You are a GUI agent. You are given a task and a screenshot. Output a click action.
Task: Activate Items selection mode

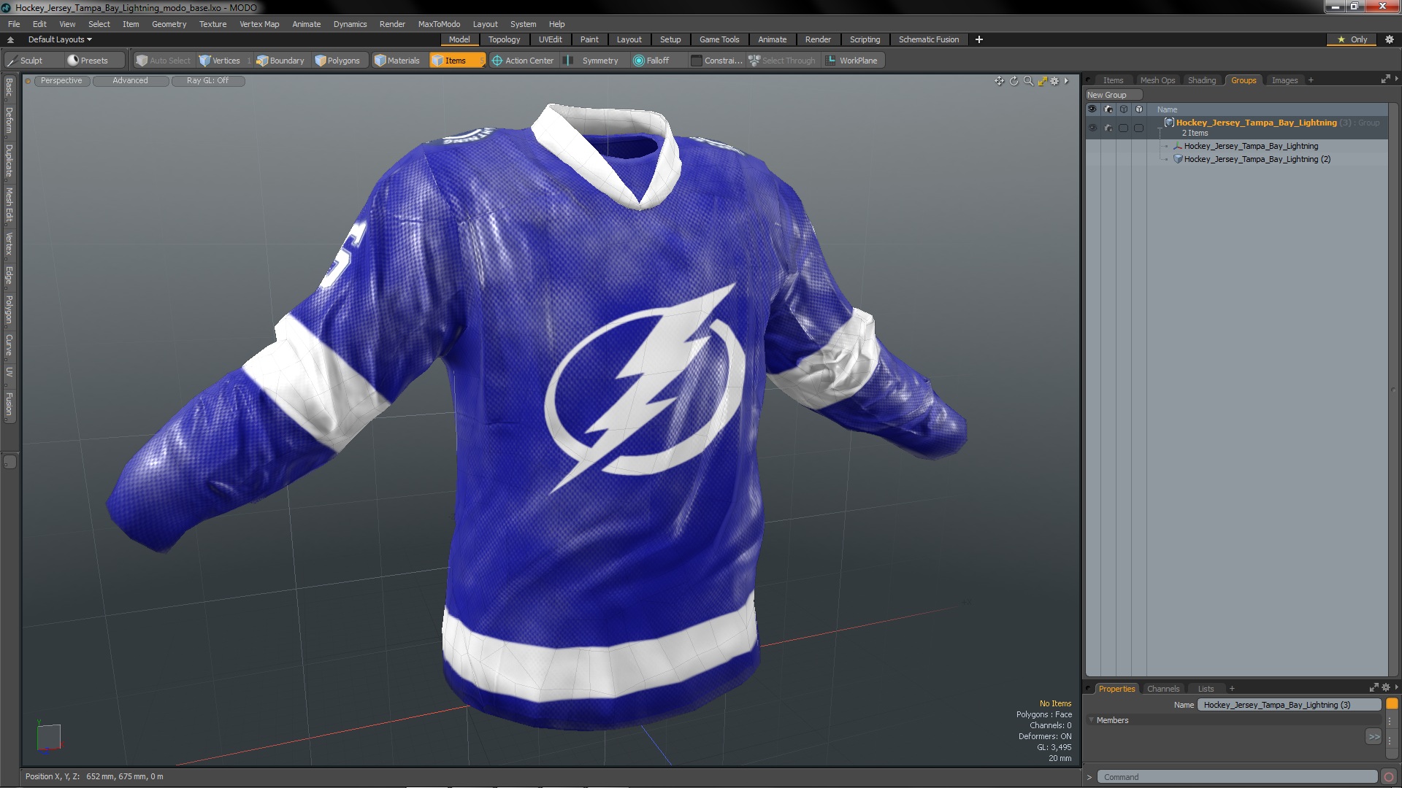[x=456, y=61]
